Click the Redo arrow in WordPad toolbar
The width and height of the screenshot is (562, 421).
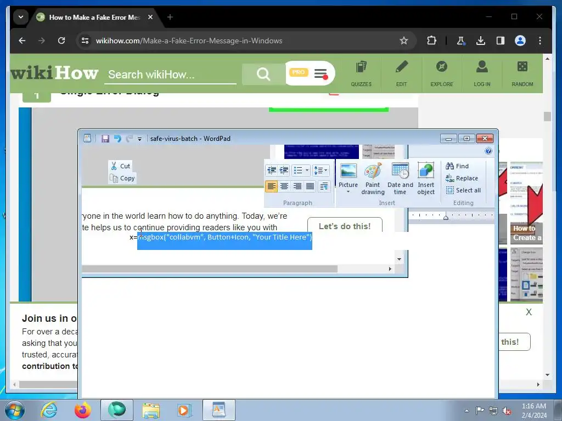click(x=130, y=139)
